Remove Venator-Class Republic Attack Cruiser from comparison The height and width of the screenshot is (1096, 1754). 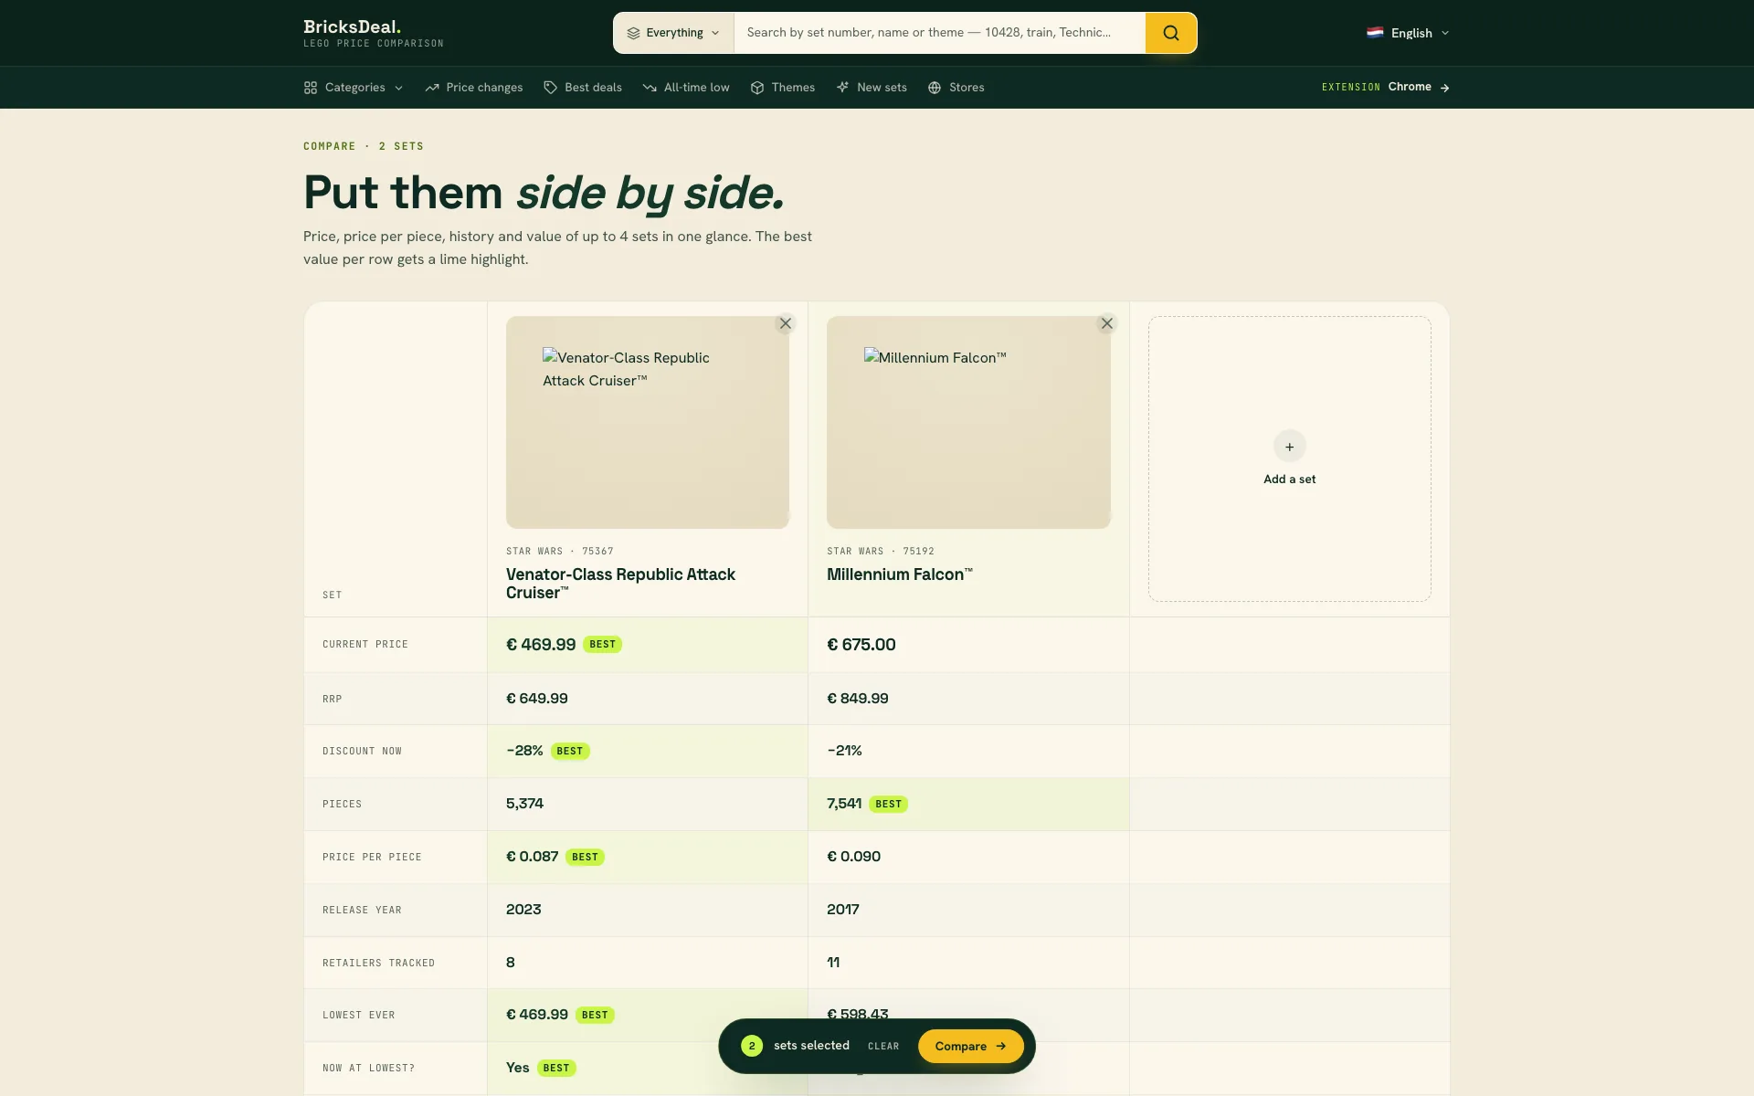(x=785, y=323)
